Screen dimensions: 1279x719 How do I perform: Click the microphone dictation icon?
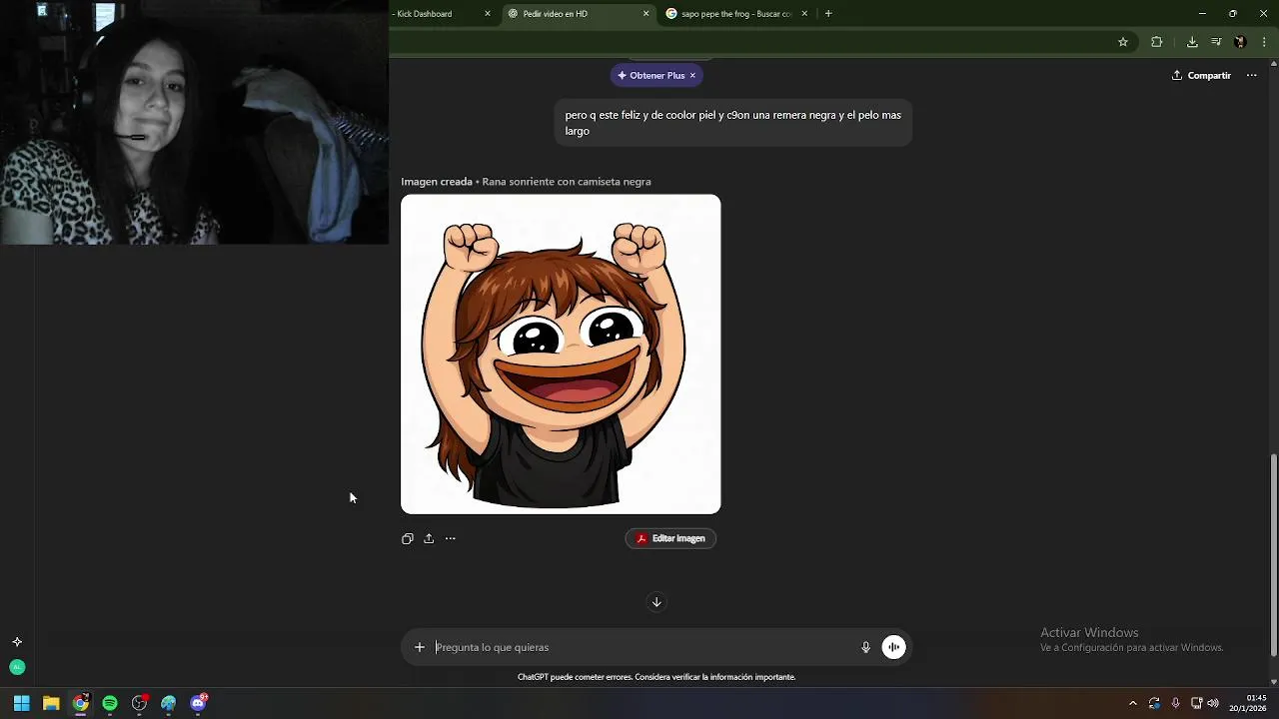click(865, 647)
